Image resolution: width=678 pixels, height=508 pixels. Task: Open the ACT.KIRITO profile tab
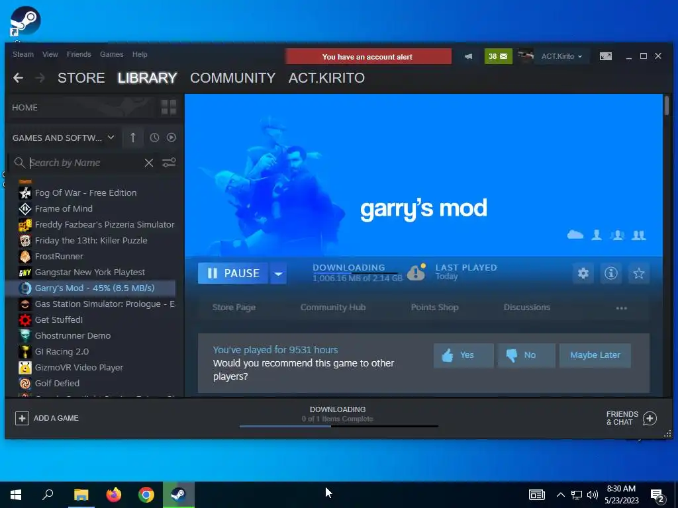click(x=326, y=78)
